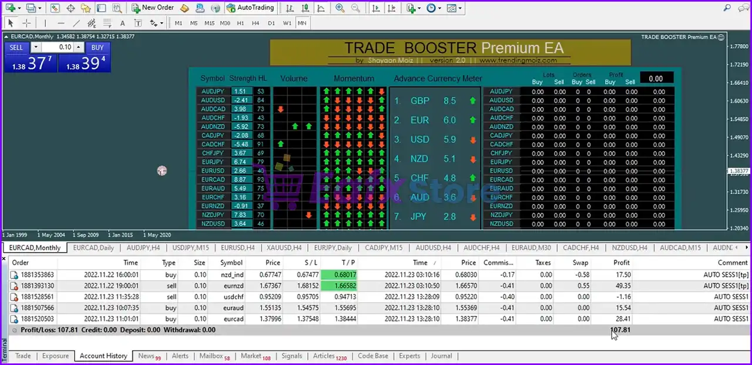This screenshot has width=752, height=365.
Task: Toggle the Terminal panel icon
Action: point(101,8)
